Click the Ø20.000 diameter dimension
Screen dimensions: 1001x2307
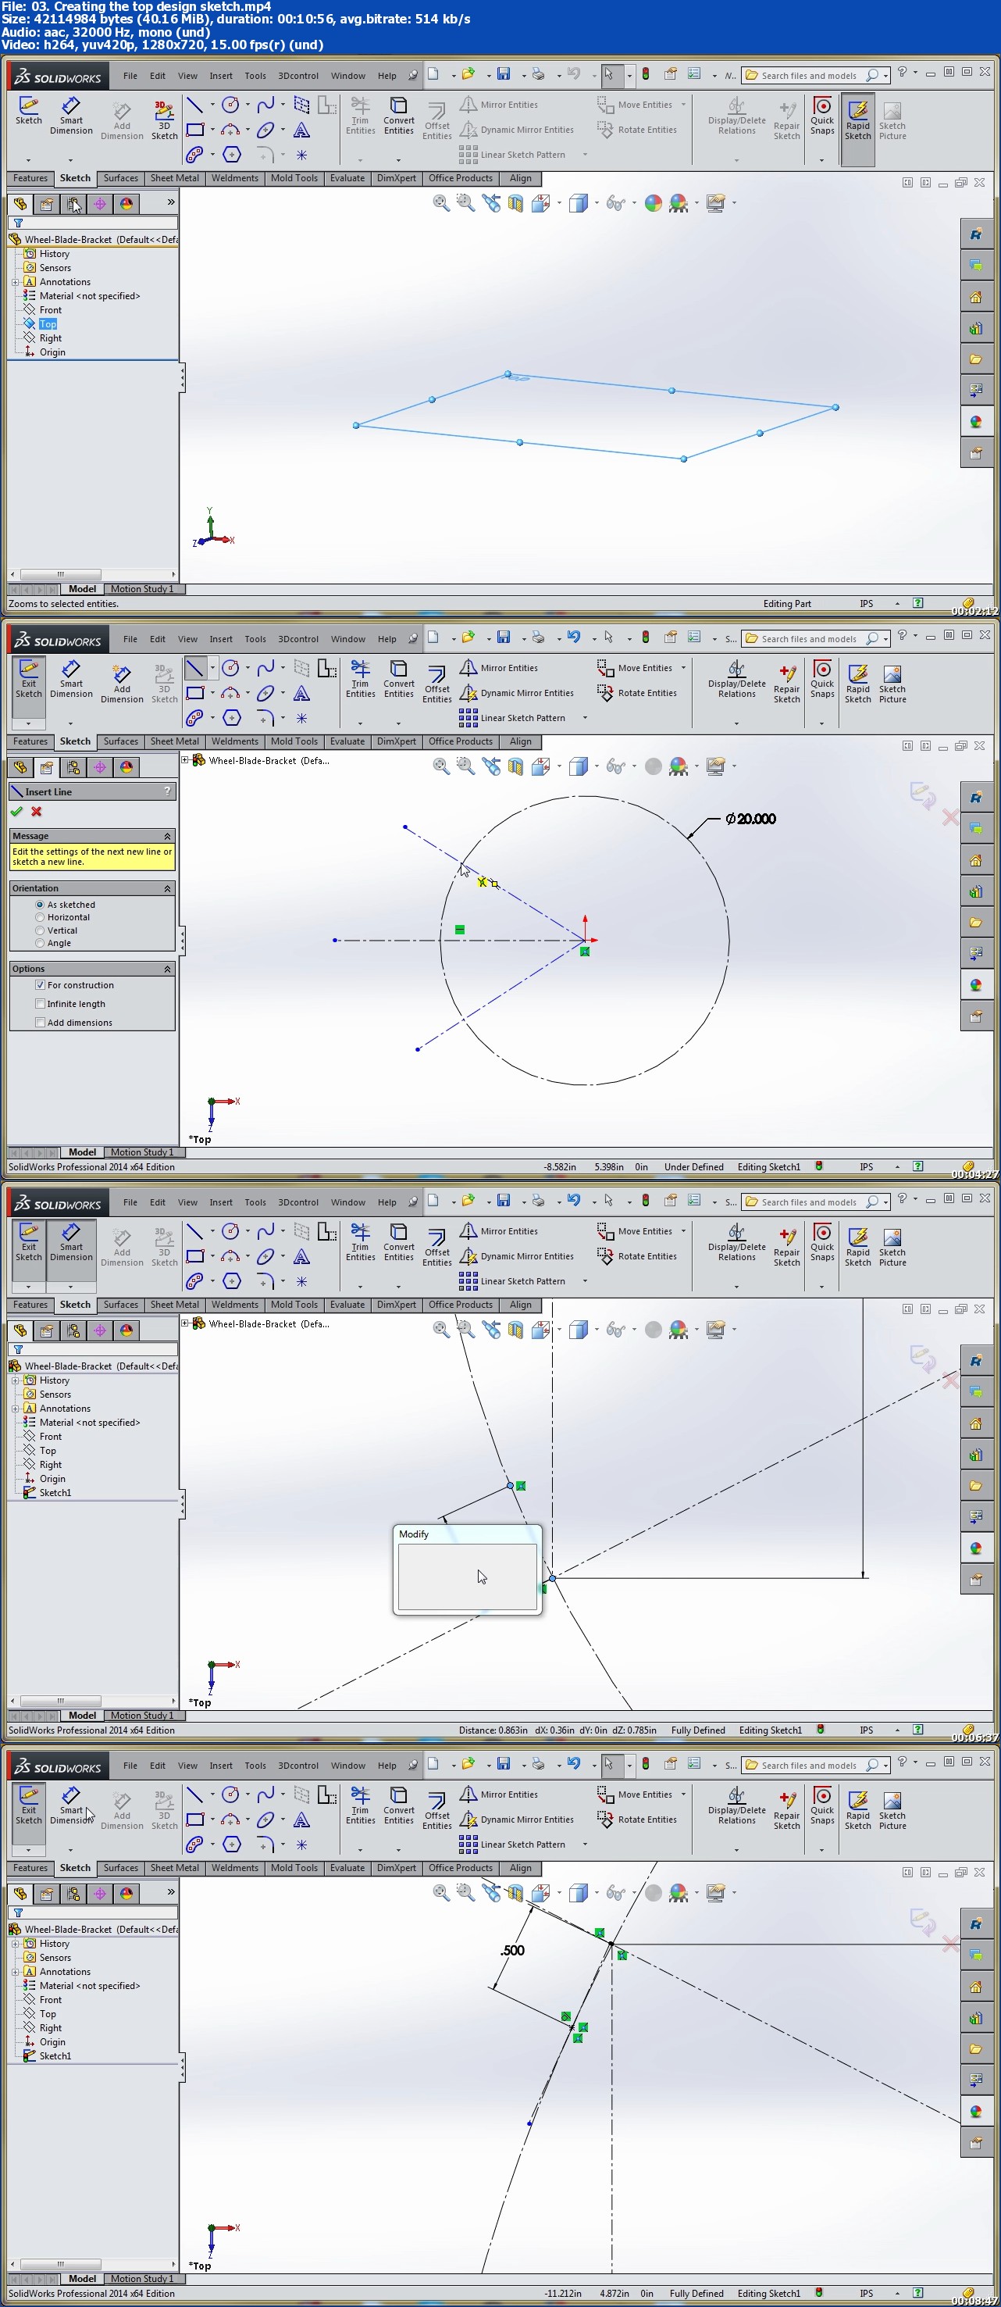click(x=750, y=819)
